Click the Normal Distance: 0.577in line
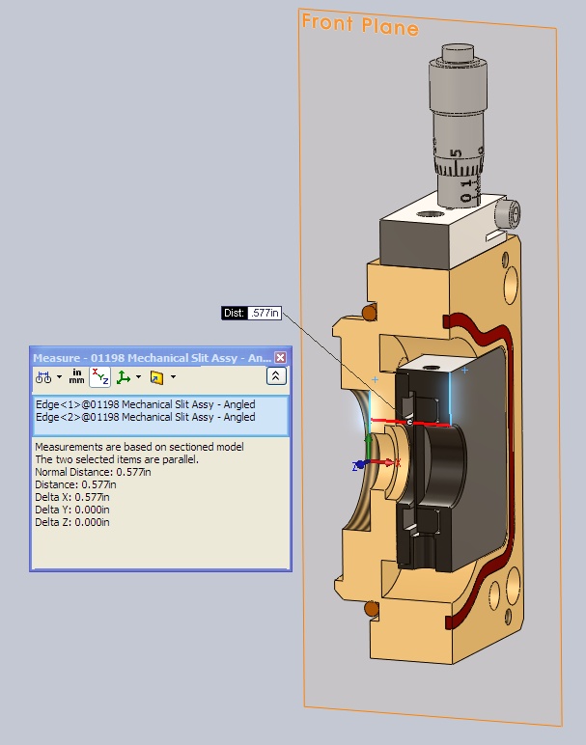The height and width of the screenshot is (745, 586). point(93,472)
